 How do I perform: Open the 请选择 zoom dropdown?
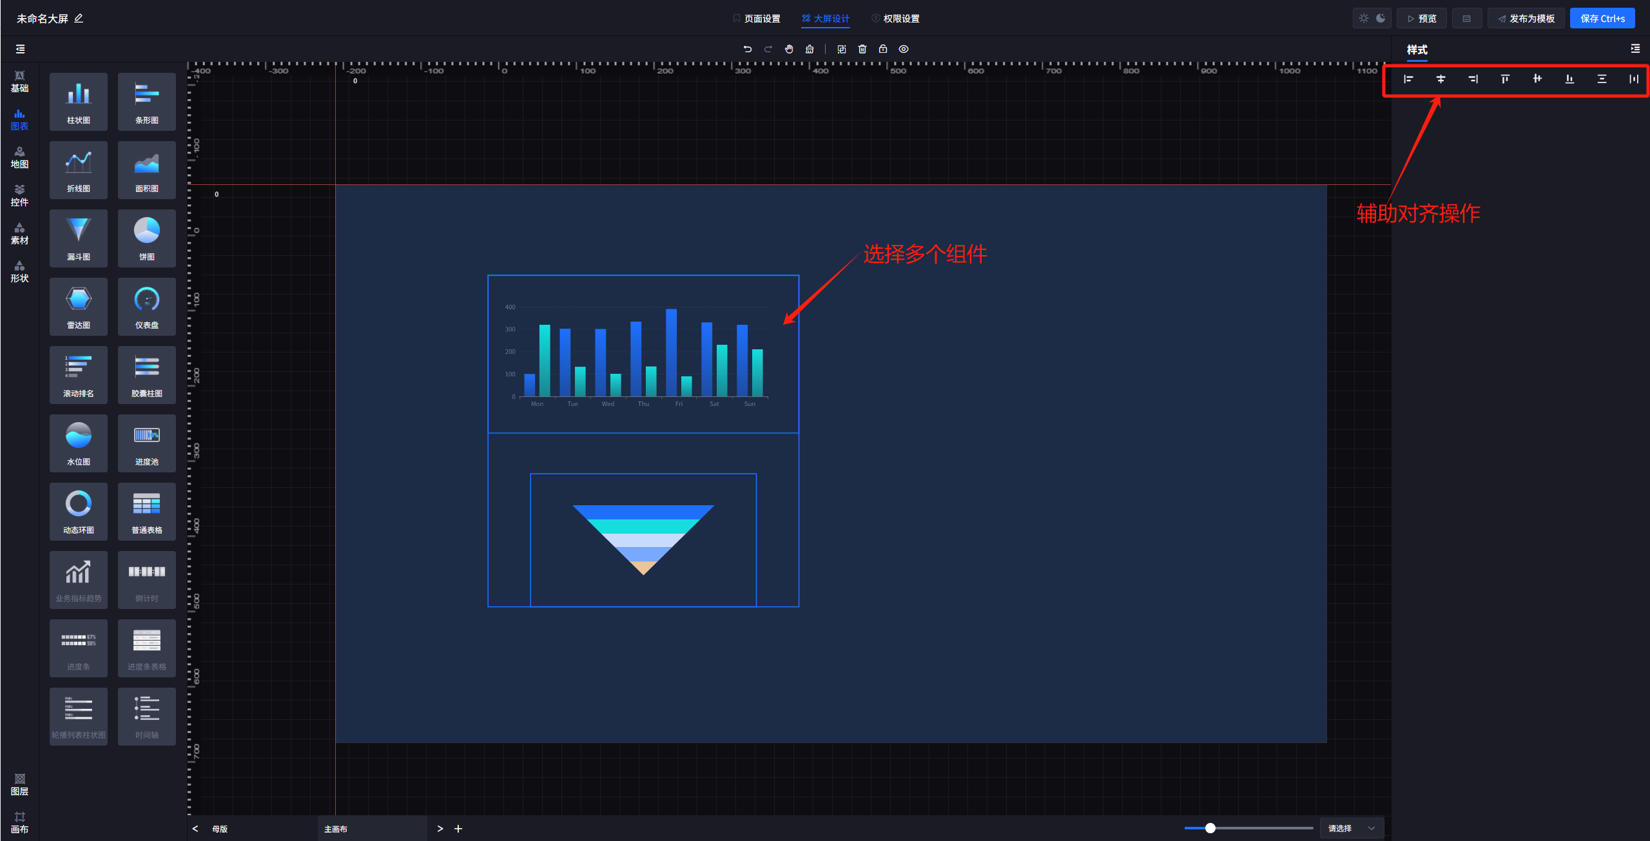[x=1352, y=828]
